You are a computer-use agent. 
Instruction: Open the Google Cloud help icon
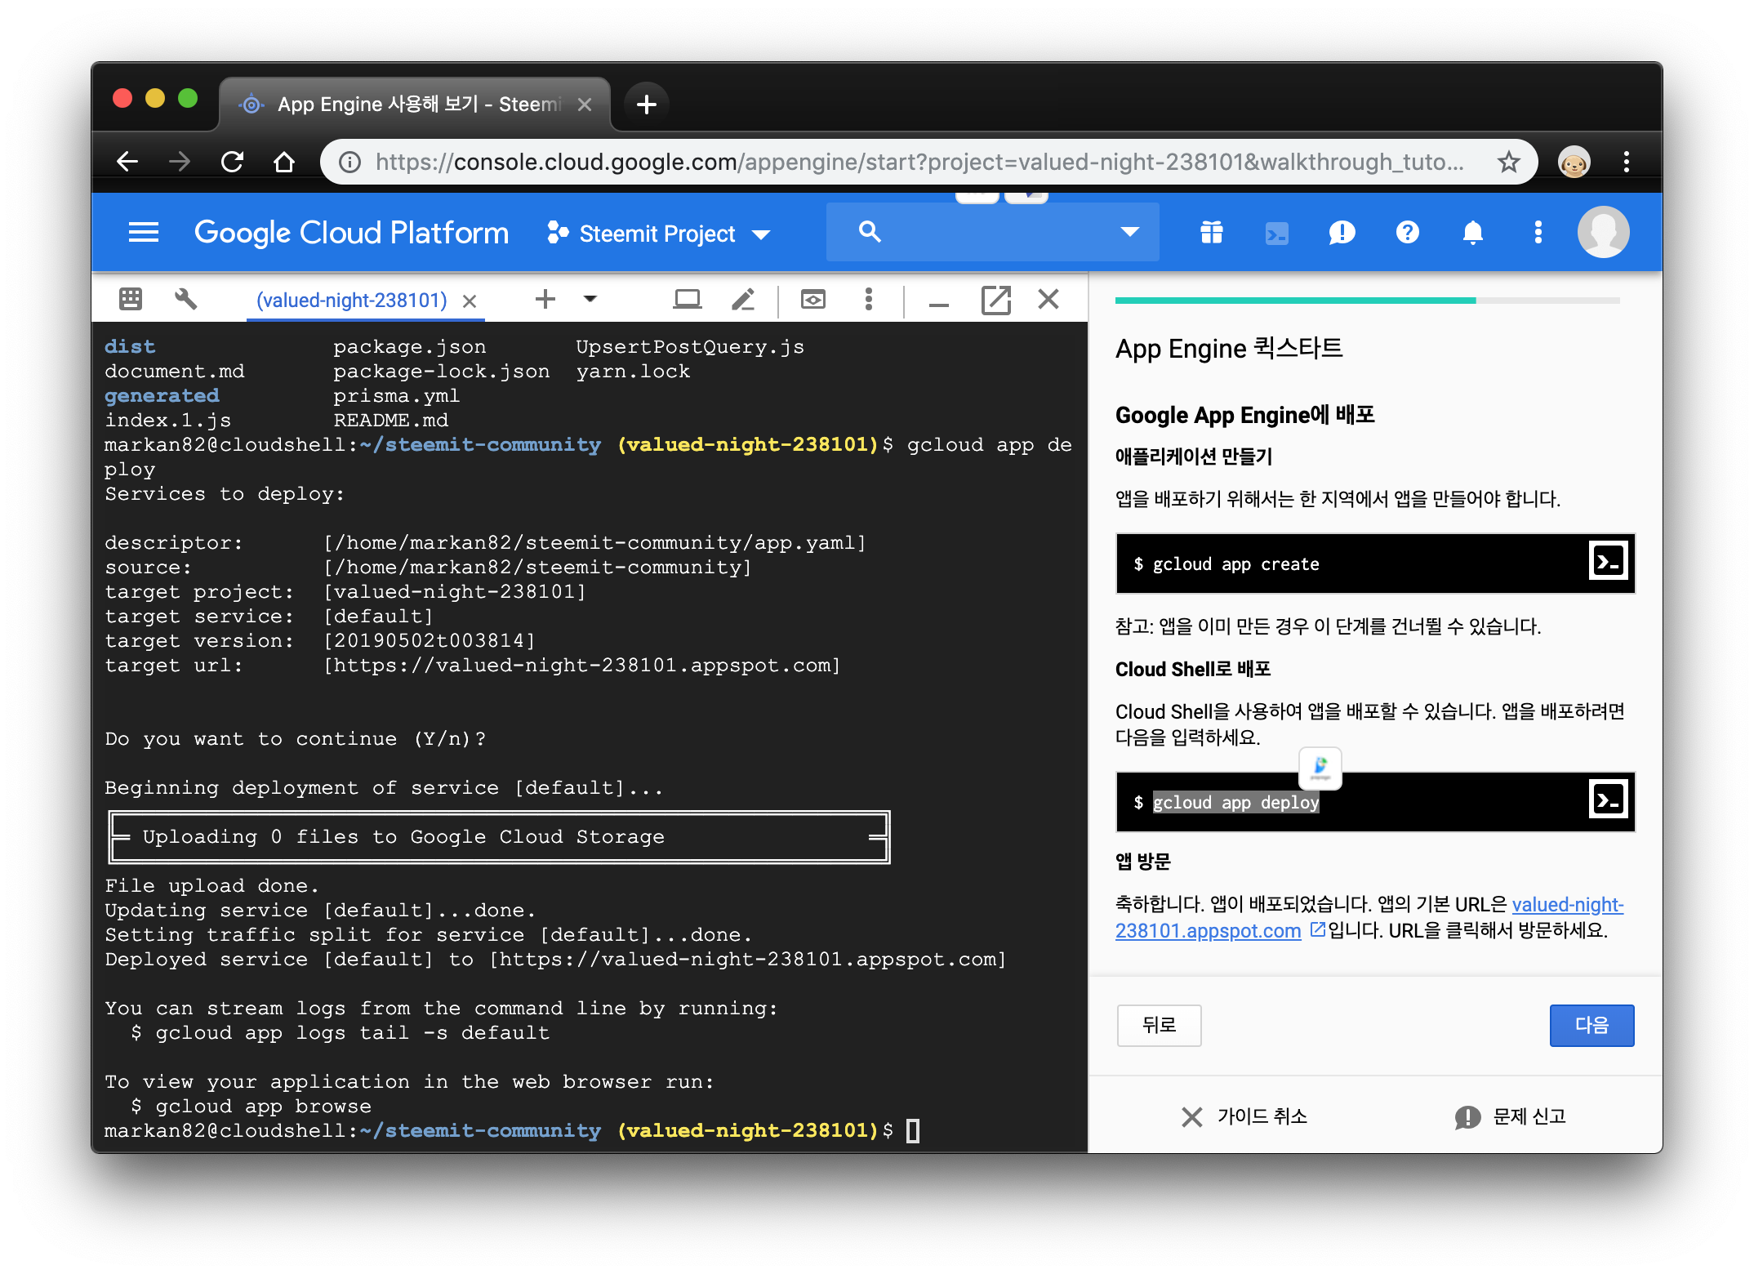pyautogui.click(x=1407, y=233)
